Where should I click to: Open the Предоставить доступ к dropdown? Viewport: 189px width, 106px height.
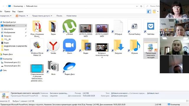[x=42, y=16]
